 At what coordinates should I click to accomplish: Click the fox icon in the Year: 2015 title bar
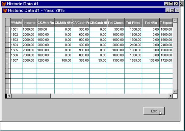[5, 11]
